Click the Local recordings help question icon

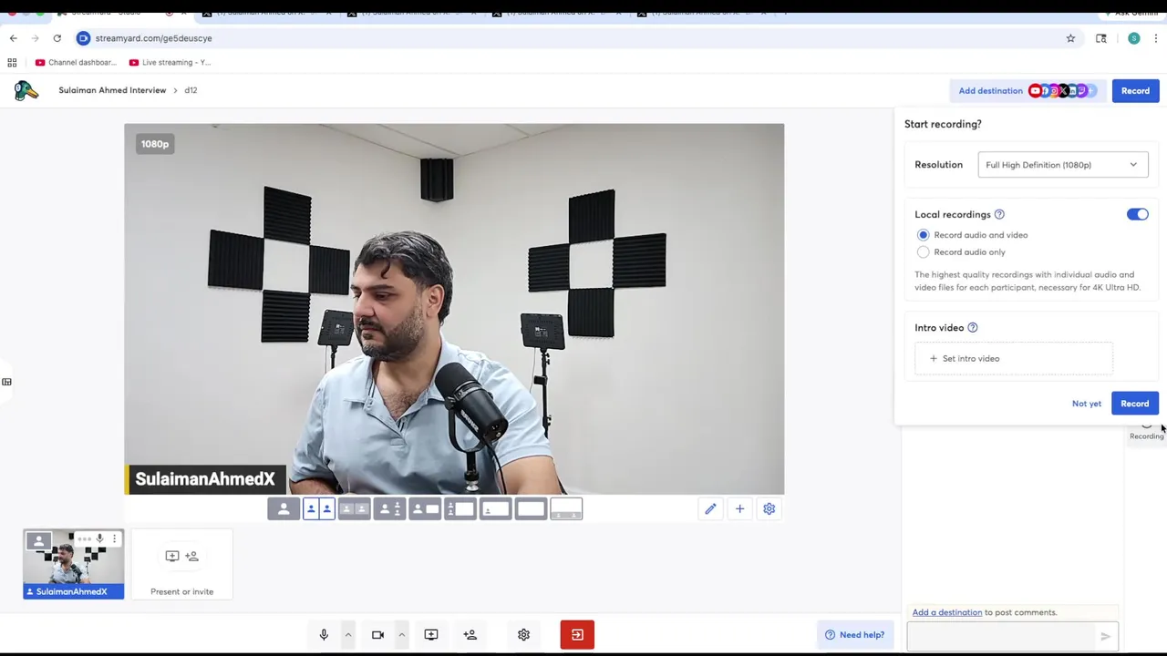999,214
